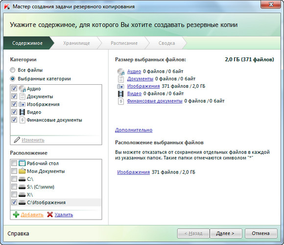This screenshot has width=284, height=245.
Task: Click the pencil icon next to Изменить
Action: (x=17, y=140)
